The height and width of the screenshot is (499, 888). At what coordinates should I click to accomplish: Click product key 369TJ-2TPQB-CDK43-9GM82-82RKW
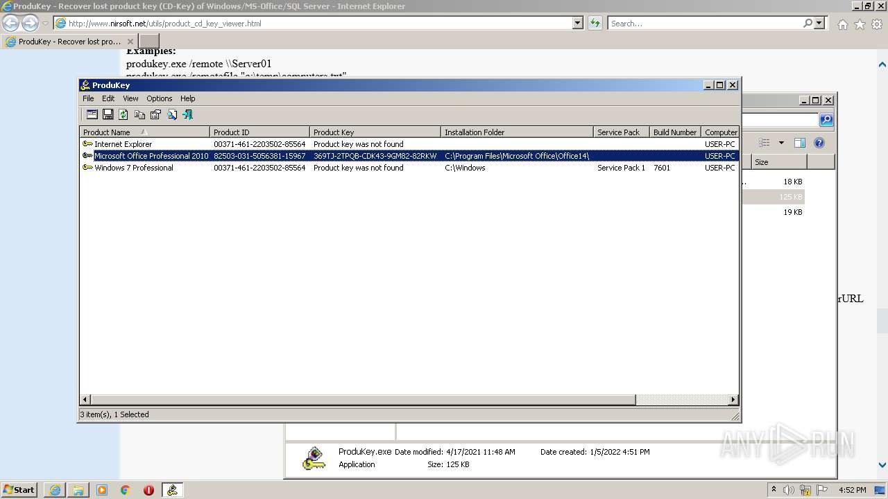375,156
